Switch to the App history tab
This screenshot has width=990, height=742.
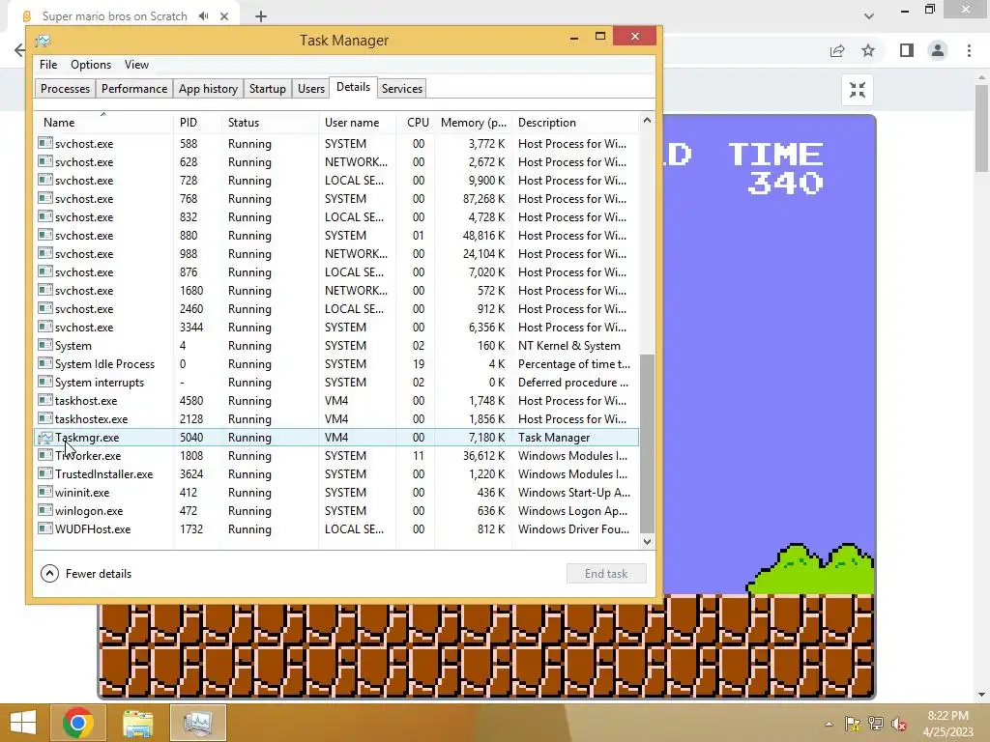coord(209,88)
